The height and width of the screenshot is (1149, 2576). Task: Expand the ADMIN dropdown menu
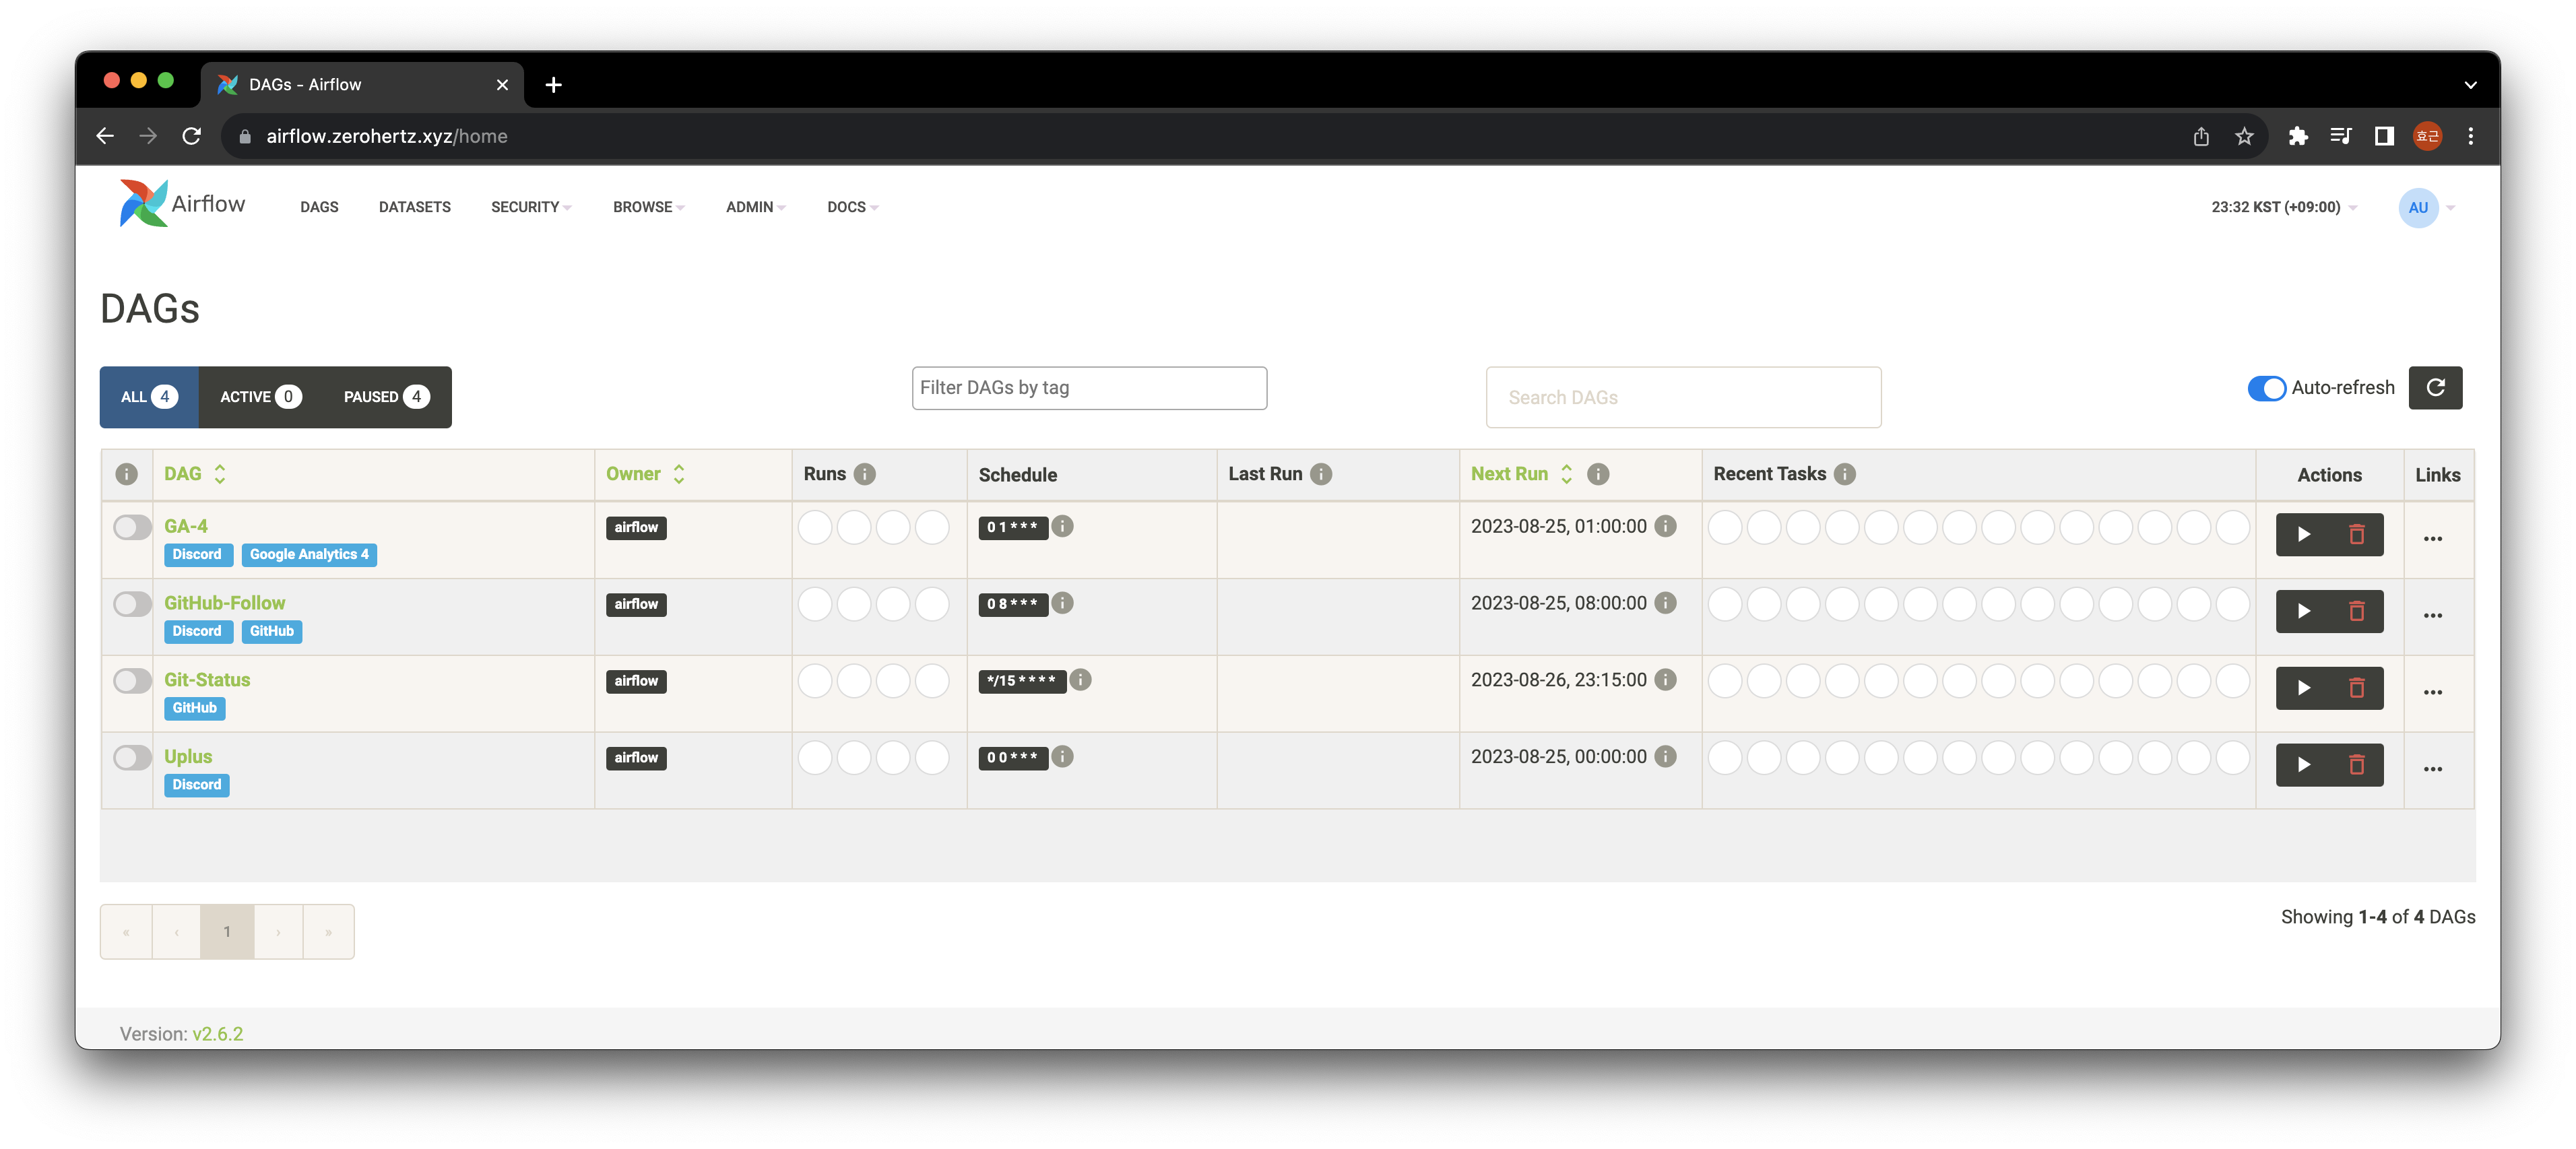(754, 207)
